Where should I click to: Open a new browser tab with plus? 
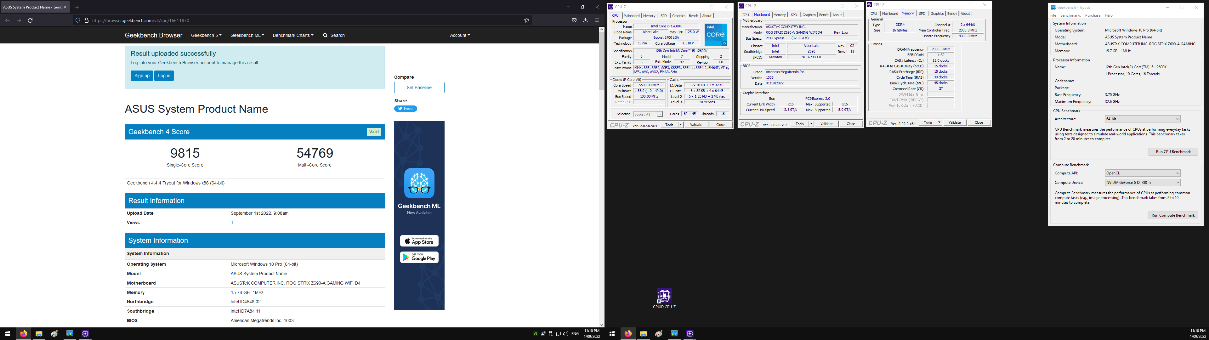[77, 7]
